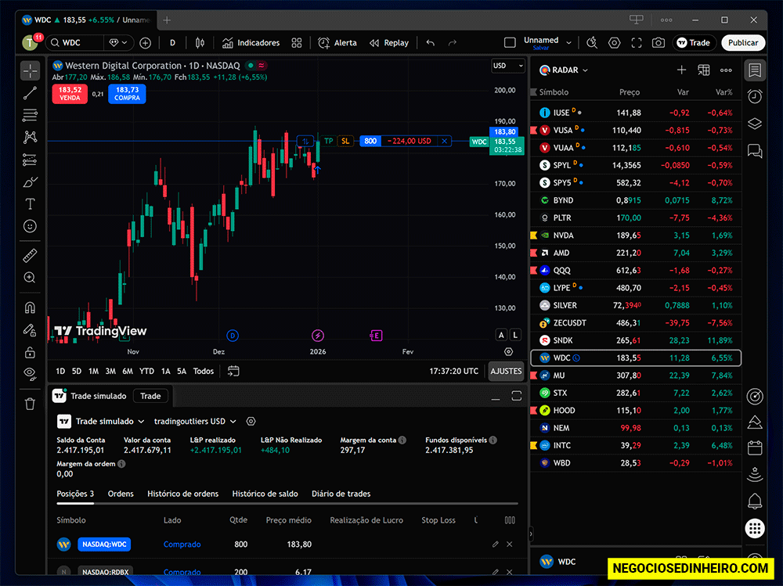The width and height of the screenshot is (783, 586).
Task: Open column settings in positions table
Action: click(x=510, y=520)
